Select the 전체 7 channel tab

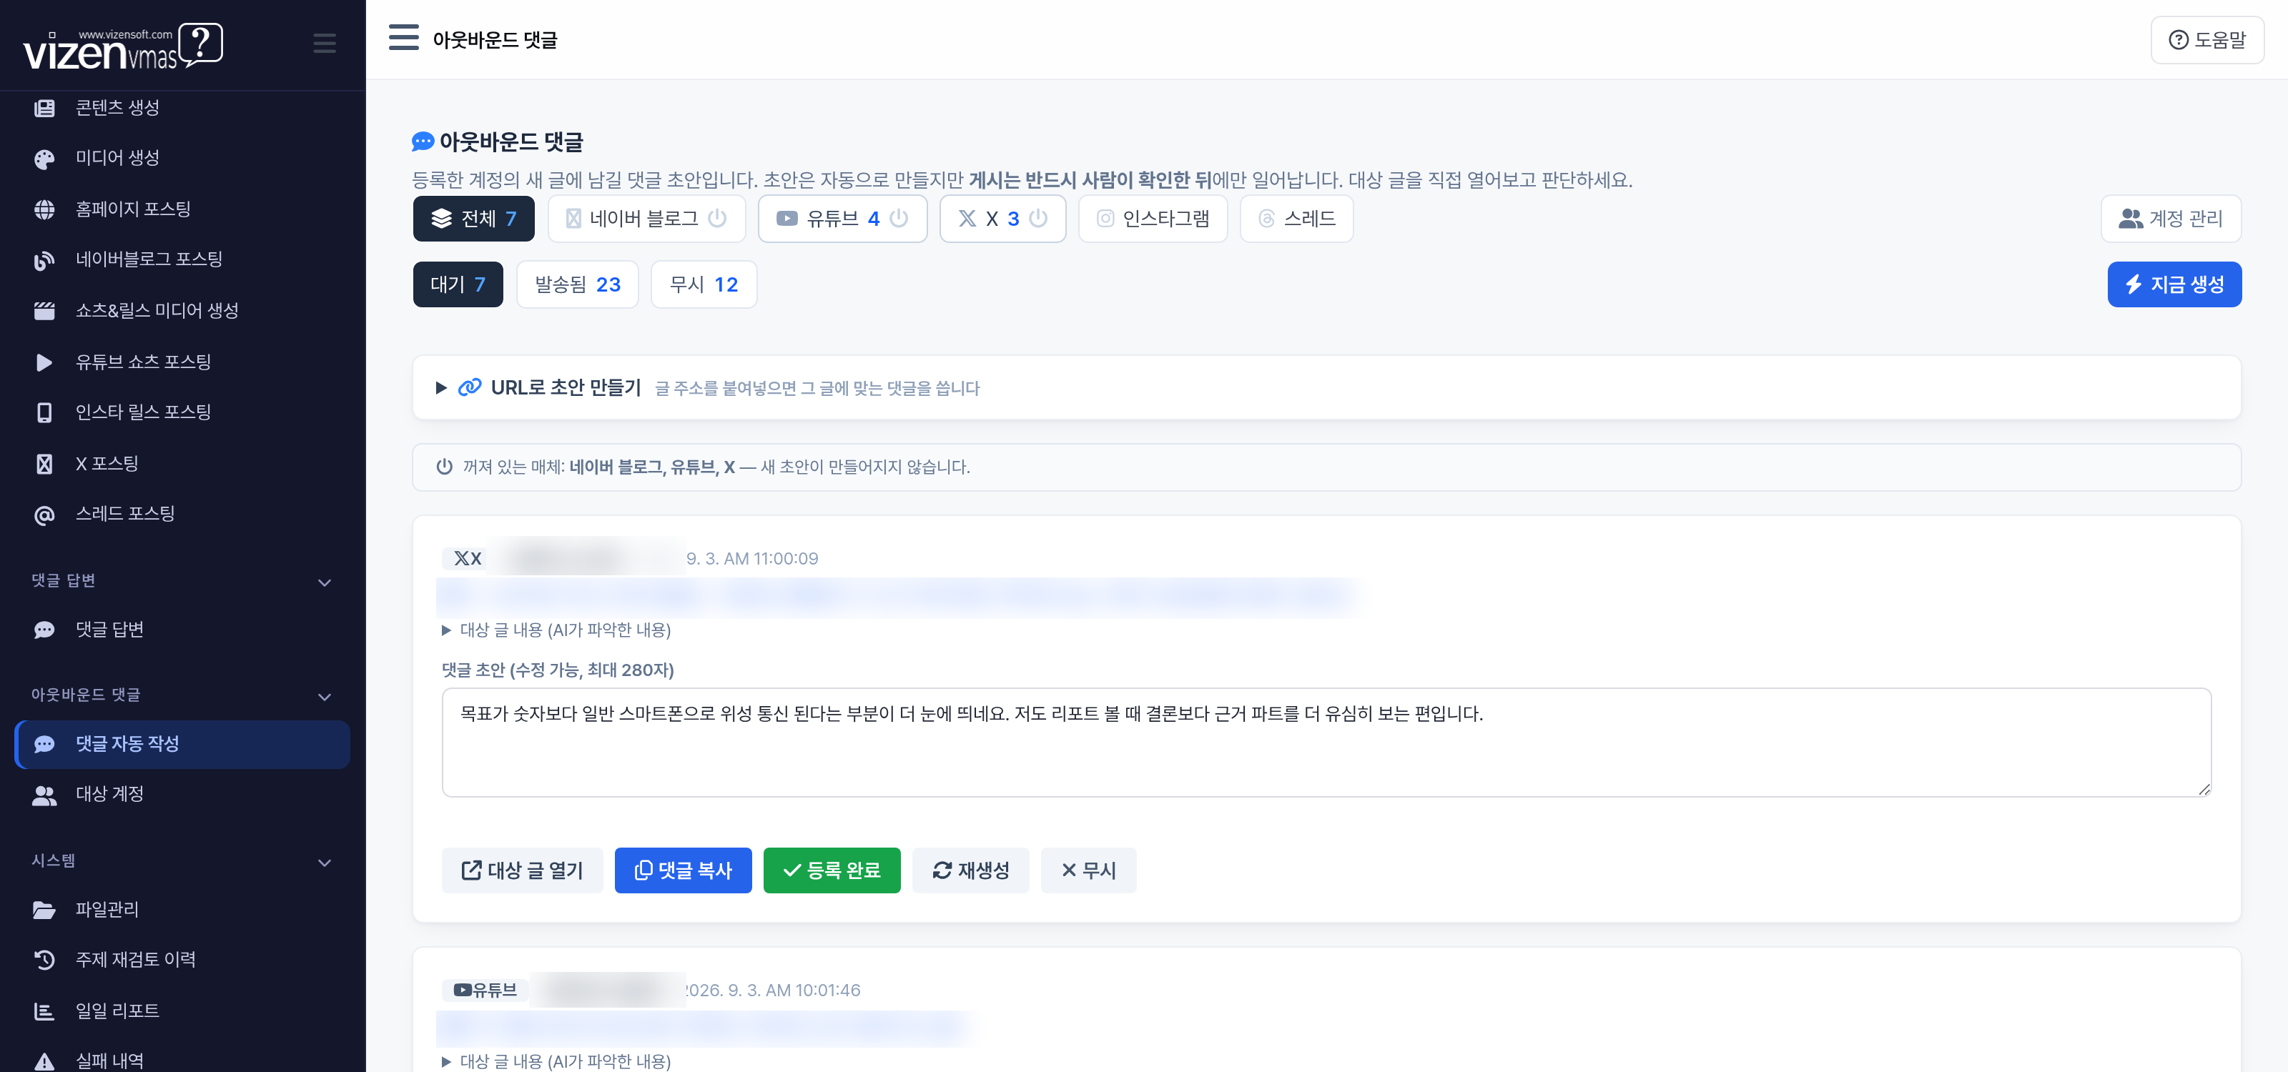pyautogui.click(x=473, y=218)
